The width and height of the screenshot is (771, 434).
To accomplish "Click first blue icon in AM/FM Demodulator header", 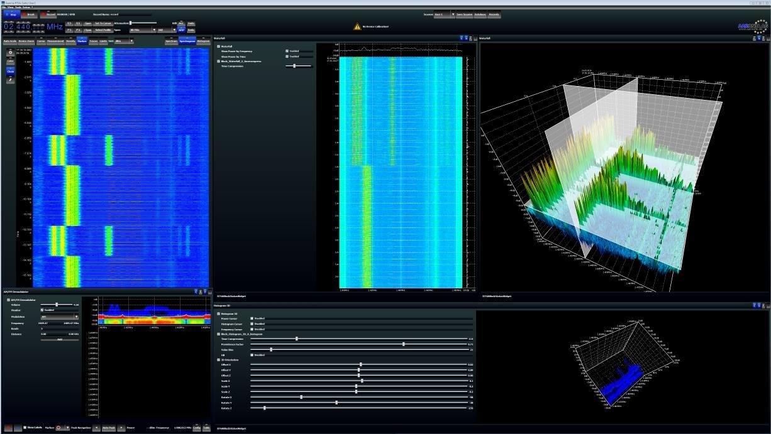I will (196, 292).
